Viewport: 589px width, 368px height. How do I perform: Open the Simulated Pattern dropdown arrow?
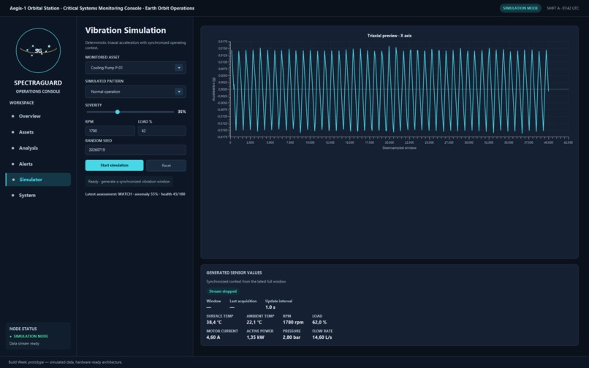point(179,91)
